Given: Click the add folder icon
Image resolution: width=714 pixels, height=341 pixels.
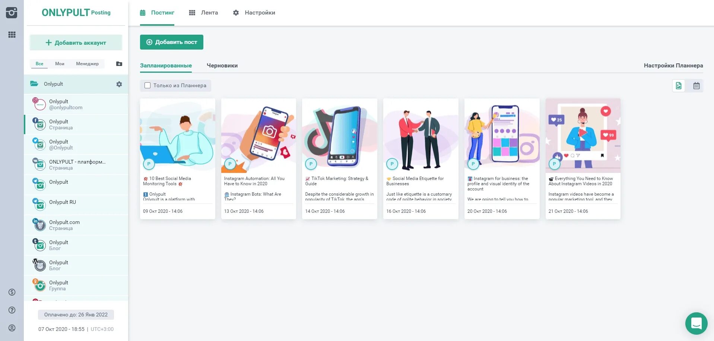Looking at the screenshot, I should 119,64.
